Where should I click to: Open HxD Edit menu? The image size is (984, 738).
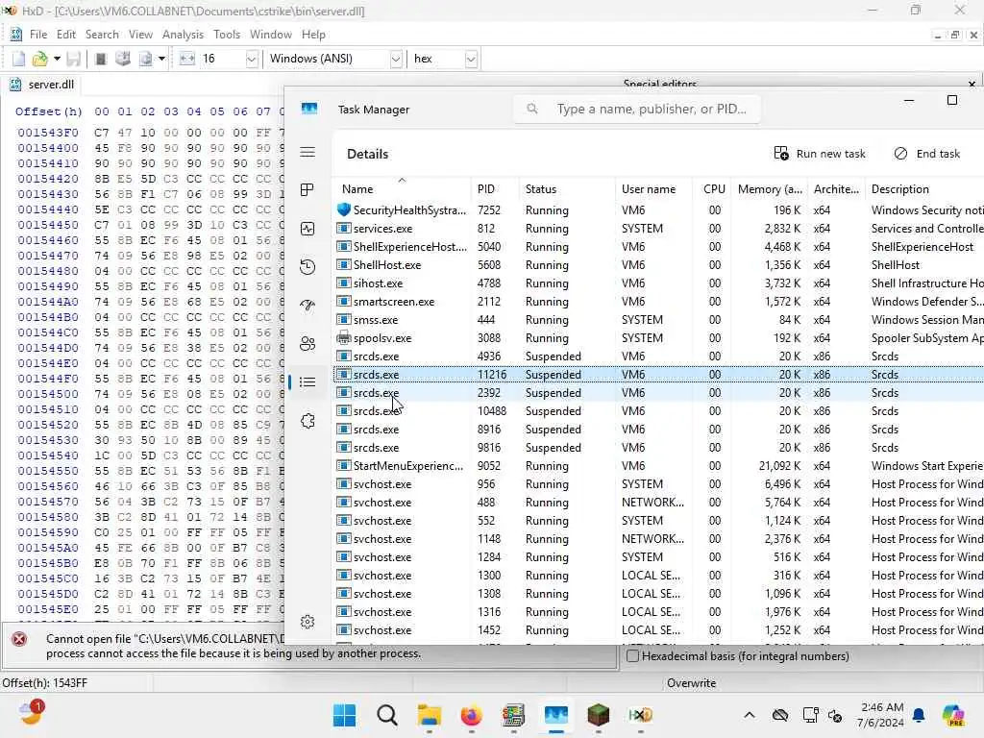66,35
